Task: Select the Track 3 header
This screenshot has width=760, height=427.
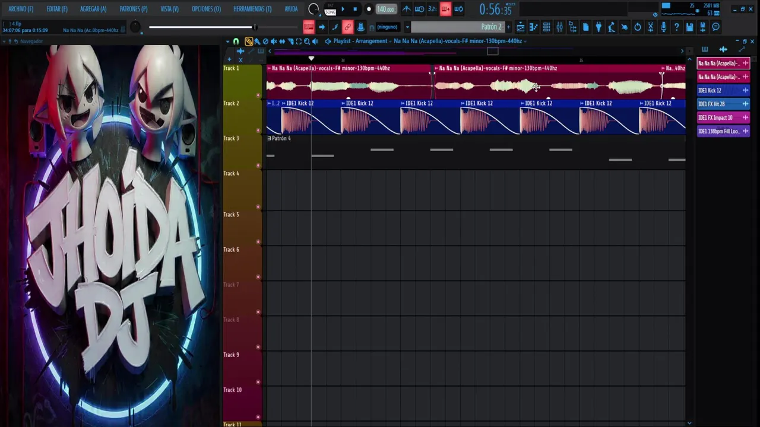Action: [x=242, y=152]
